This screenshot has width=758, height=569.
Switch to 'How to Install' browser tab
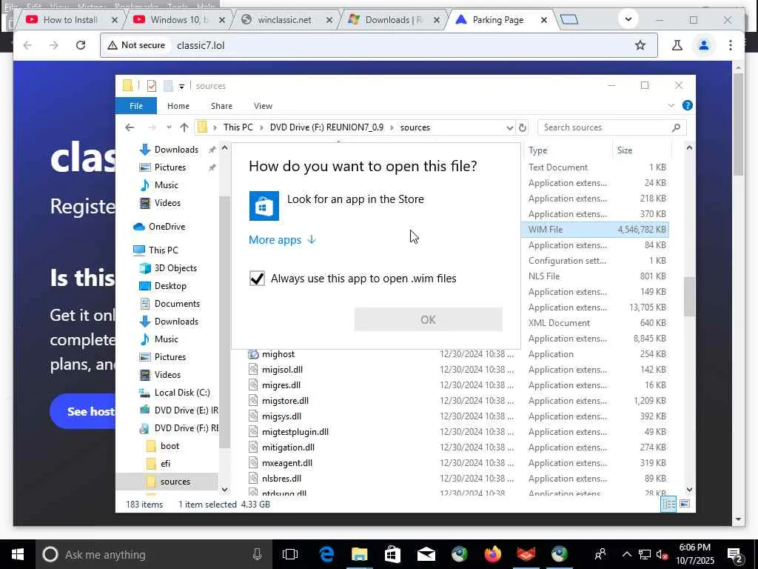pyautogui.click(x=71, y=20)
